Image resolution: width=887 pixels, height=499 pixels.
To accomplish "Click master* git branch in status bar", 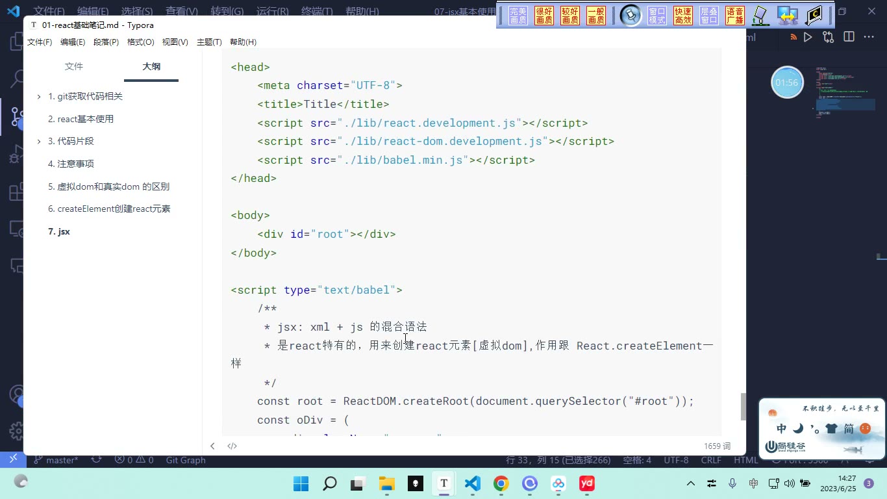I will 56,460.
